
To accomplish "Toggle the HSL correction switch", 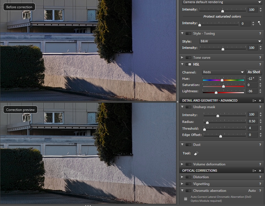I will 188,64.
